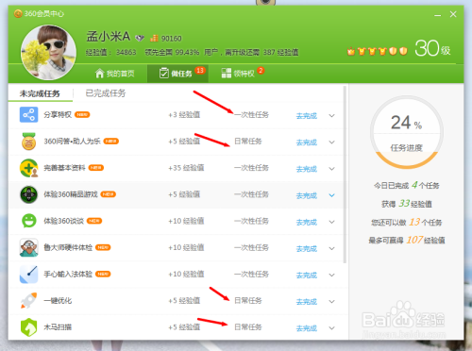472x351 pixels.
Task: Click the 体验360精品游戏 gamepad icon
Action: 28,194
